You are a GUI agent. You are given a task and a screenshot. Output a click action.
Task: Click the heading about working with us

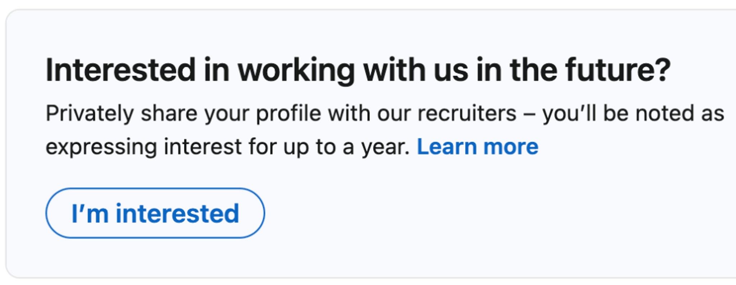(358, 70)
